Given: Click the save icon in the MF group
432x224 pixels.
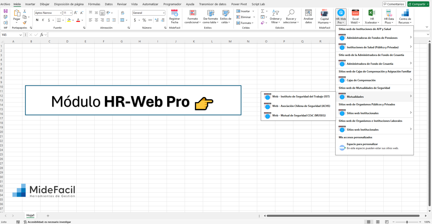Looking at the screenshot, I should coord(5,11).
